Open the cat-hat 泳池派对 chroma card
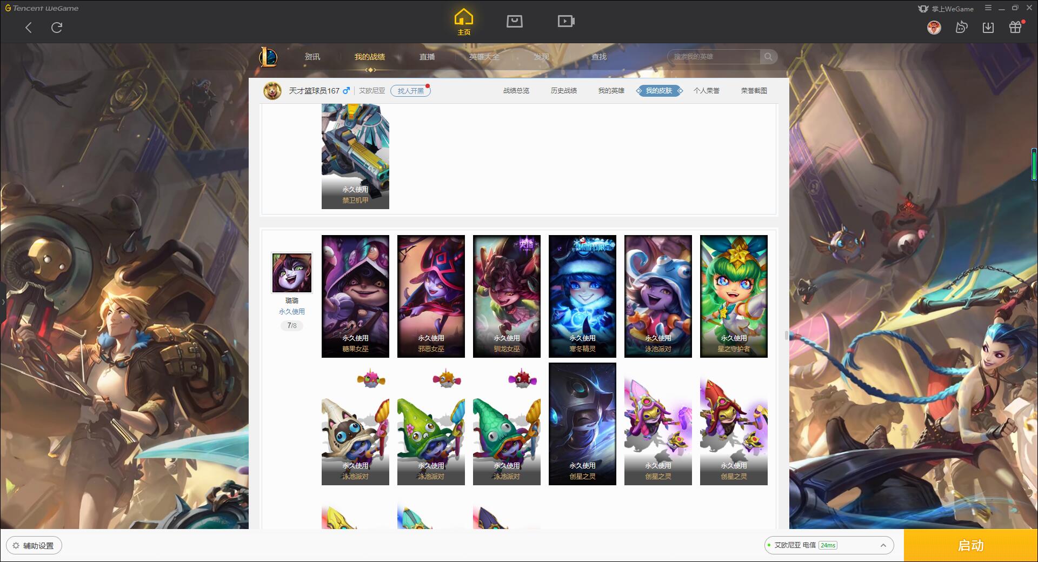The width and height of the screenshot is (1038, 562). click(x=355, y=424)
